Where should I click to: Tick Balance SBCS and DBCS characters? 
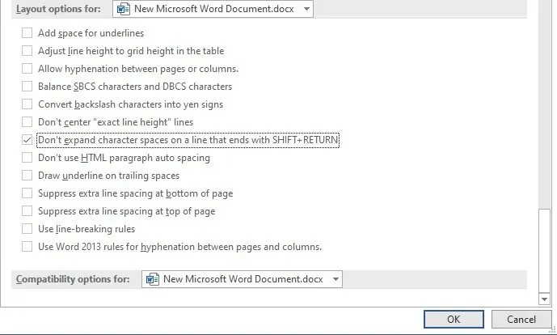[27, 87]
